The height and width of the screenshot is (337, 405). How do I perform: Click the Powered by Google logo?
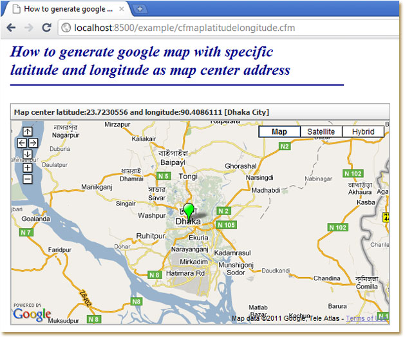click(32, 312)
